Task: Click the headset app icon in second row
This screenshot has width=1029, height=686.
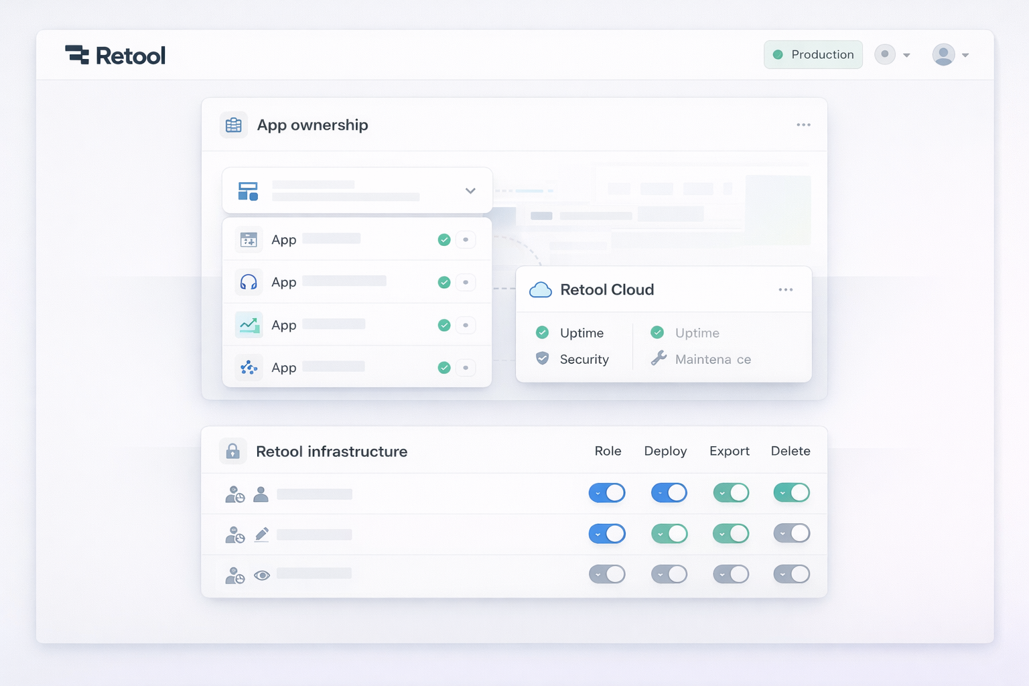Action: tap(249, 282)
